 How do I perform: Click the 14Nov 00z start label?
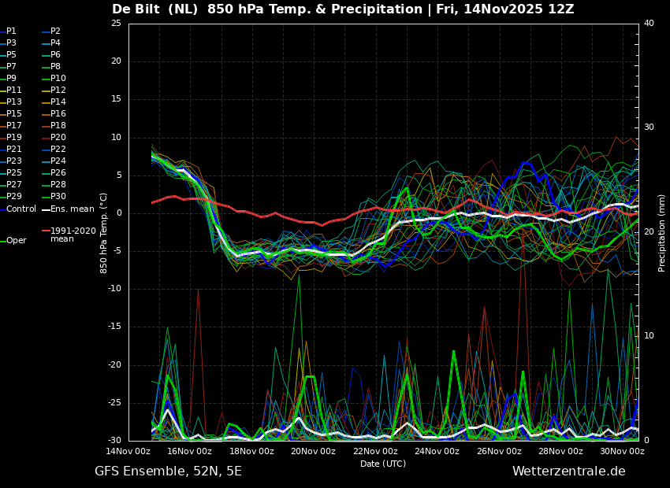128,451
